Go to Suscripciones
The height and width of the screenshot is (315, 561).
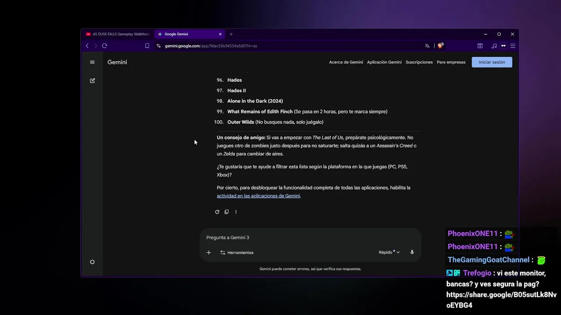coord(419,62)
